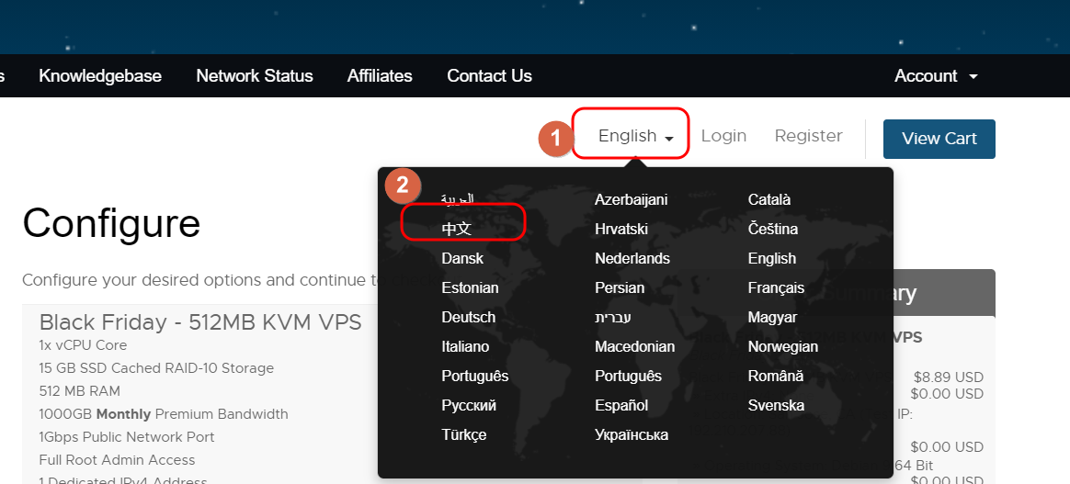The width and height of the screenshot is (1070, 484).
Task: Pick Español in the language list
Action: click(621, 405)
